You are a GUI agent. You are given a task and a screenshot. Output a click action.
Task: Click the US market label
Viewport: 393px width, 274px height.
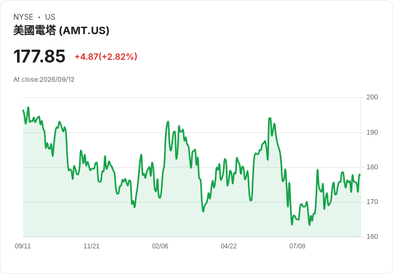click(x=50, y=17)
